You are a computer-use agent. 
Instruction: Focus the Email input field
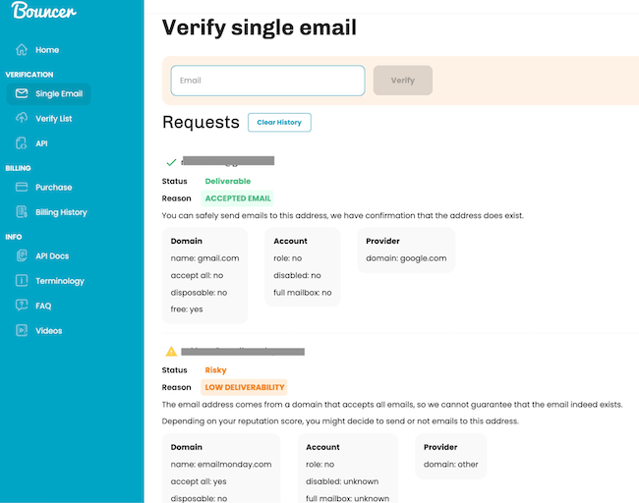coord(267,81)
